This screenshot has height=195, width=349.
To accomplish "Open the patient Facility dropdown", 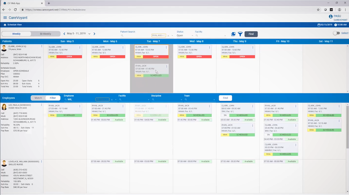I will click(x=210, y=36).
